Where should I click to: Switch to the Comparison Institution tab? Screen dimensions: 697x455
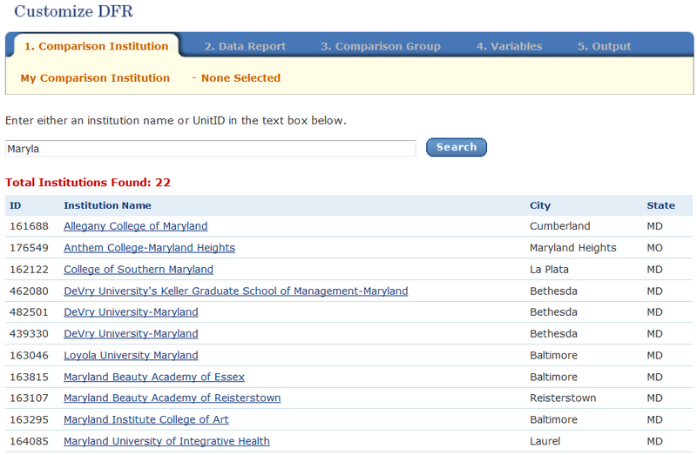[x=96, y=46]
